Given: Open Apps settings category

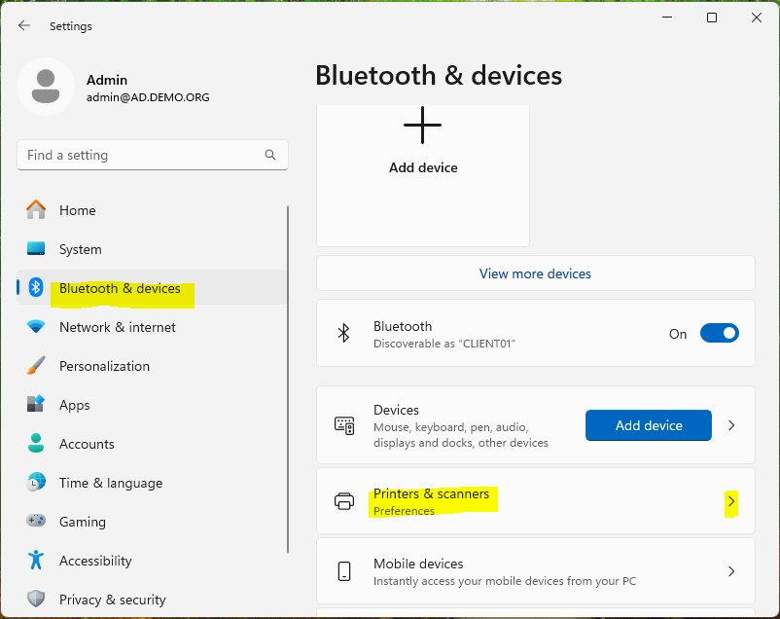Looking at the screenshot, I should tap(152, 405).
